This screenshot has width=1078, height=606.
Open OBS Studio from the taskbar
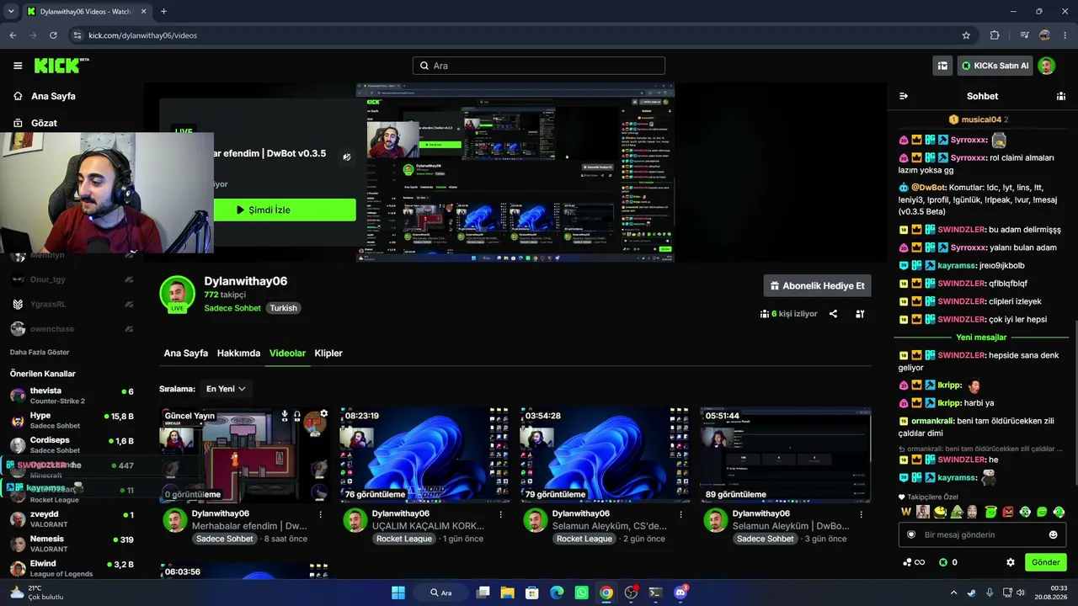click(631, 593)
